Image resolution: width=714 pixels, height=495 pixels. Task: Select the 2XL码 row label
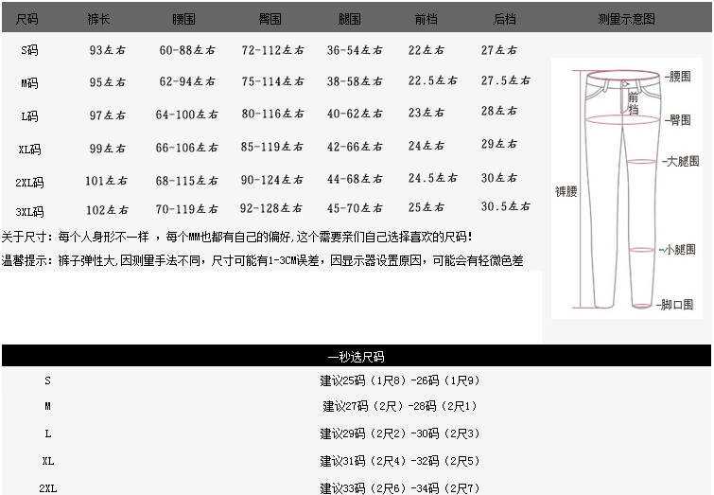[x=29, y=183]
